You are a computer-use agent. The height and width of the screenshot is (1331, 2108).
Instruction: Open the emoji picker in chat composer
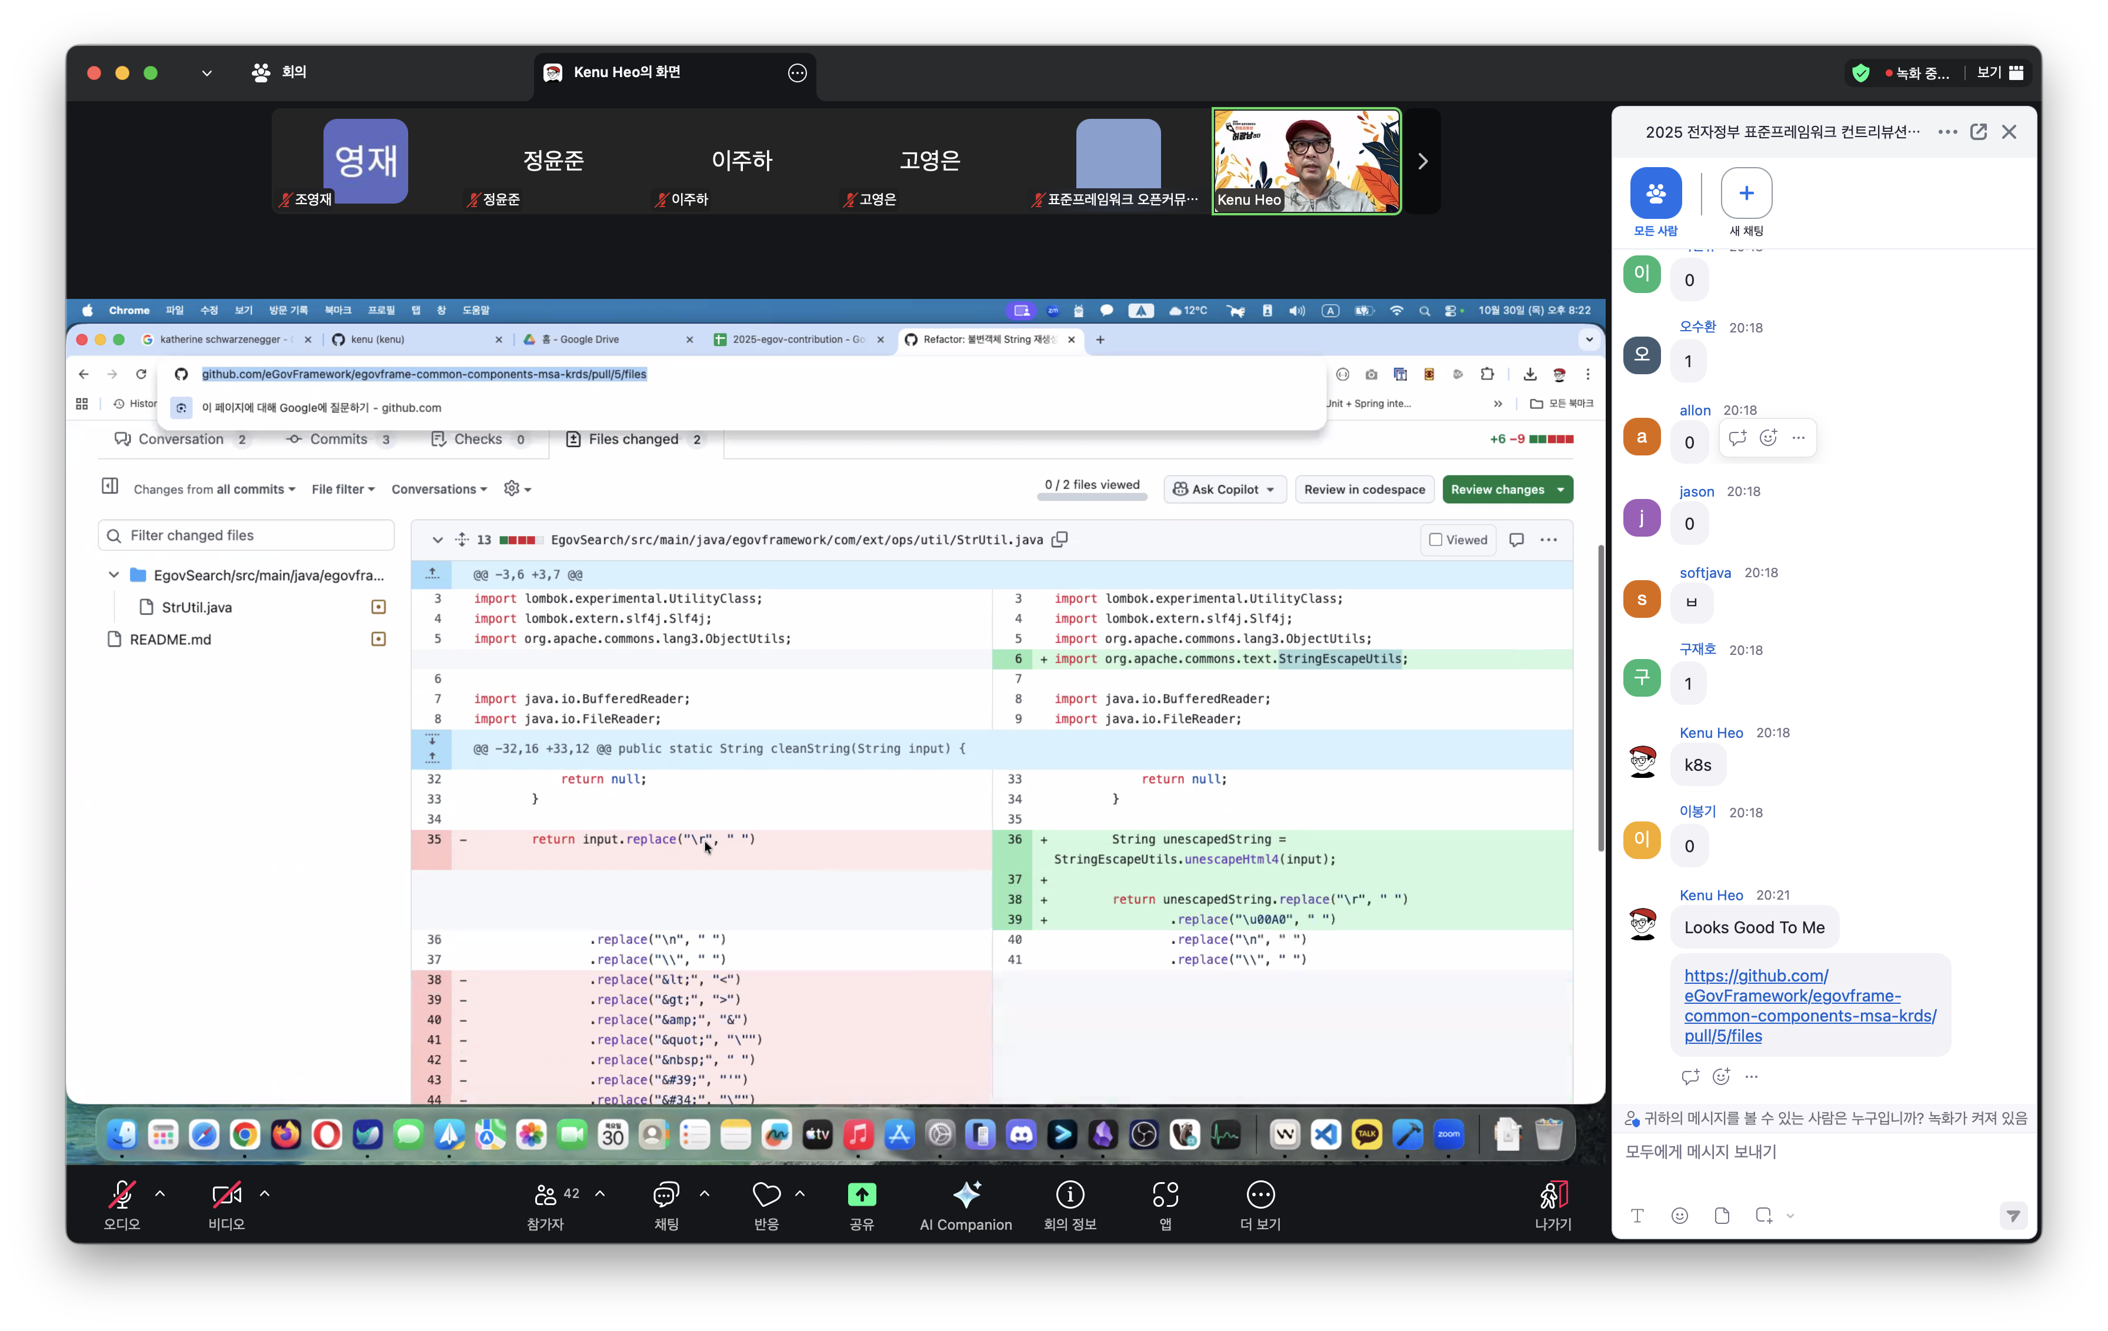(1679, 1216)
